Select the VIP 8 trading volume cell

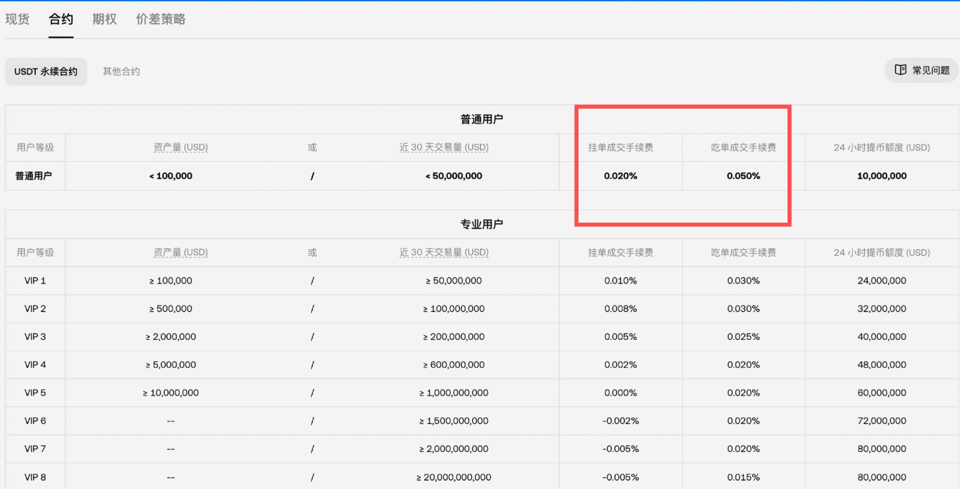pyautogui.click(x=445, y=477)
